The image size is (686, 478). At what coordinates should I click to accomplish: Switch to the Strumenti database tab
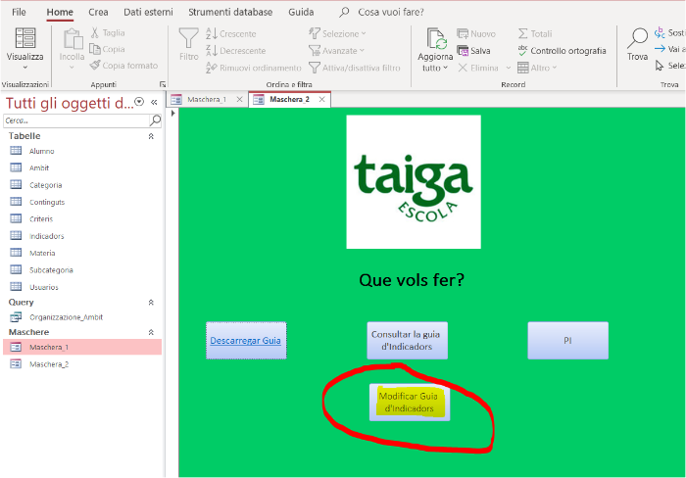tap(230, 12)
